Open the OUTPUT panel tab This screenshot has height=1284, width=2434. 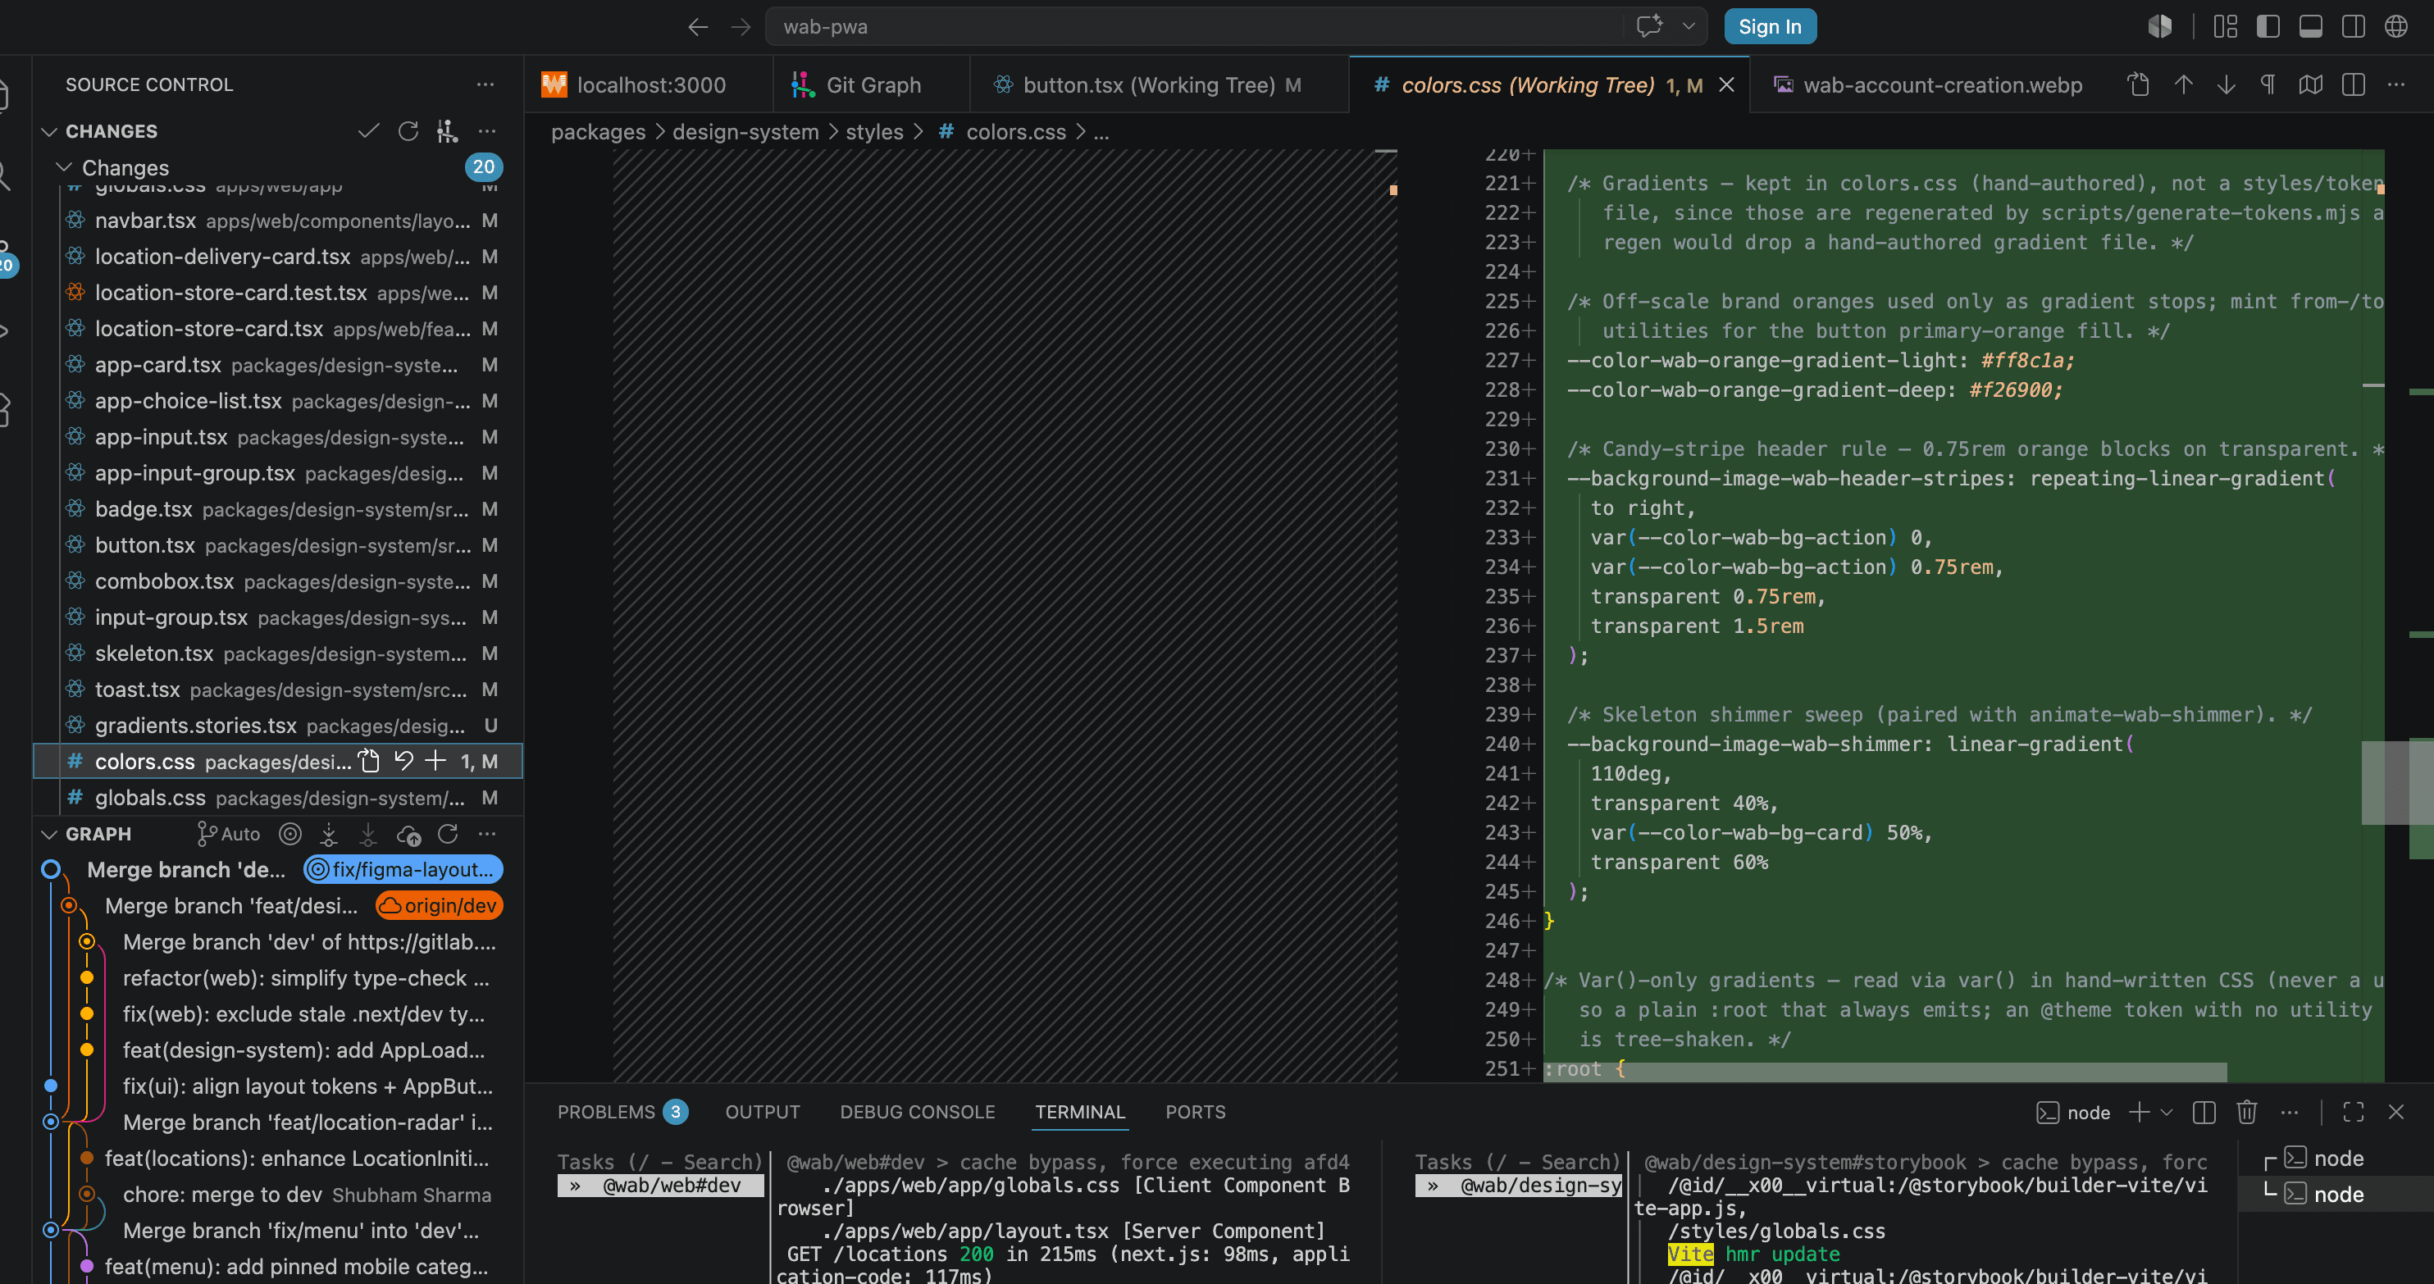point(763,1112)
